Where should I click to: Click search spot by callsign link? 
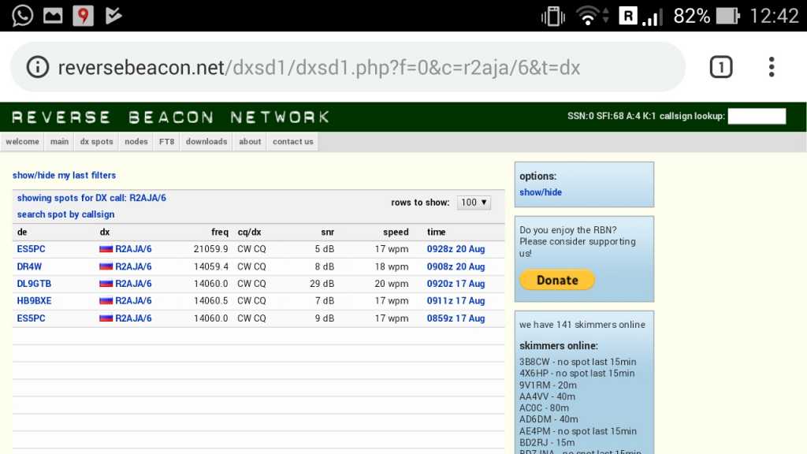pos(66,214)
